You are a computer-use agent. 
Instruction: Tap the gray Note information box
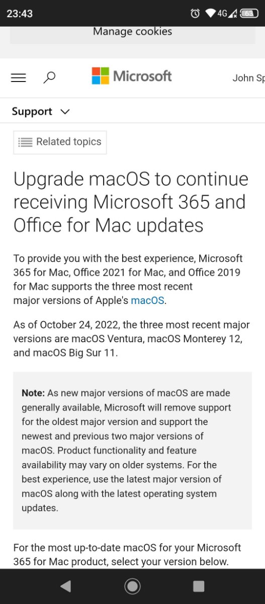132,450
